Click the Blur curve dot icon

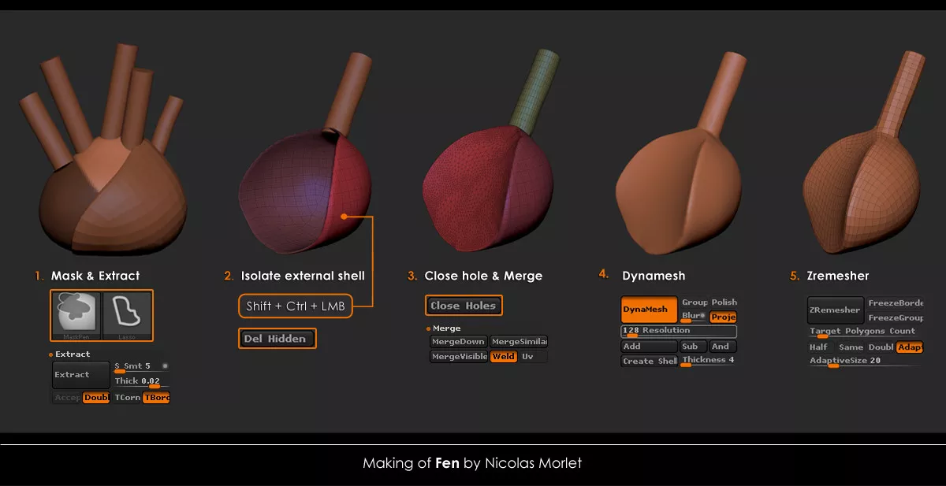click(x=702, y=317)
